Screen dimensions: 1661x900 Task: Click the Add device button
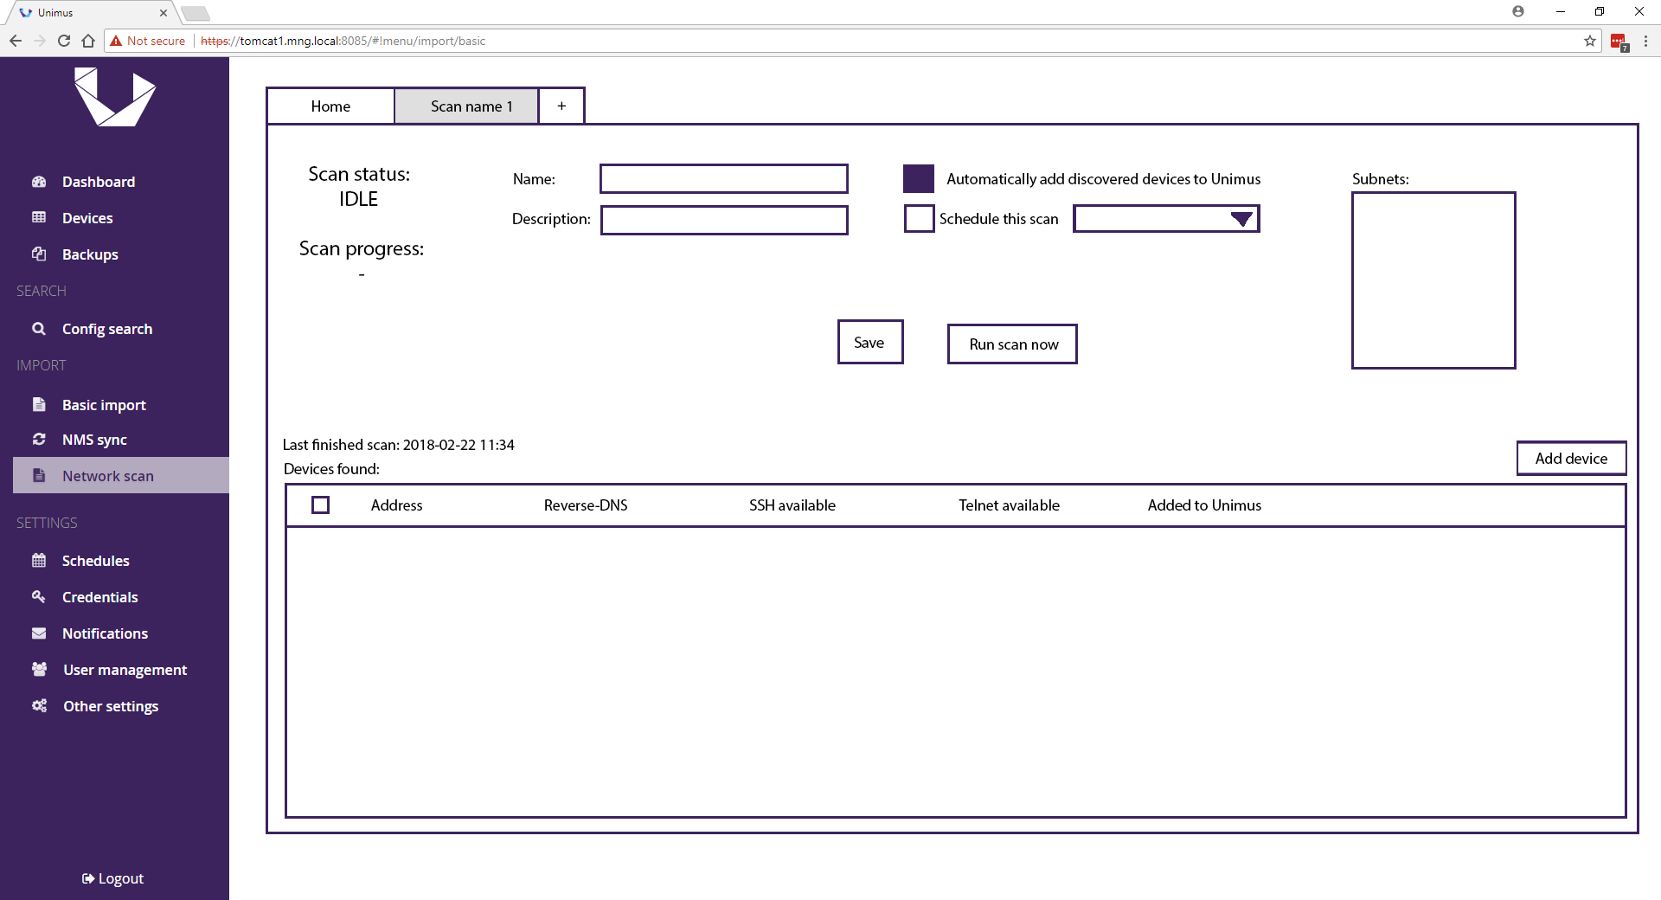click(1571, 458)
